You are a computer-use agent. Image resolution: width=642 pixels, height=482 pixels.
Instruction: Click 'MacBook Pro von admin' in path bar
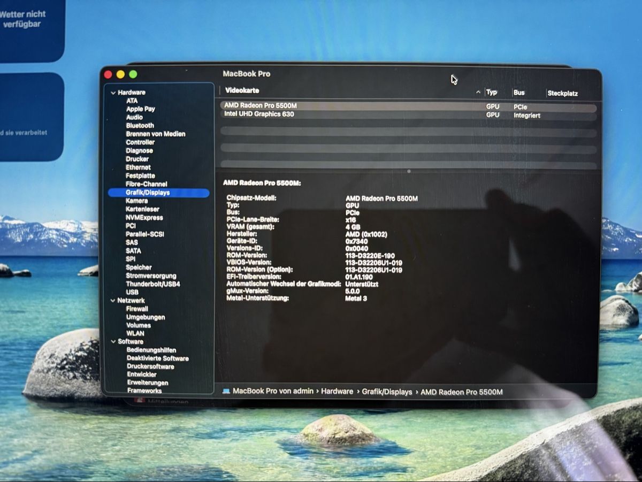pyautogui.click(x=273, y=392)
